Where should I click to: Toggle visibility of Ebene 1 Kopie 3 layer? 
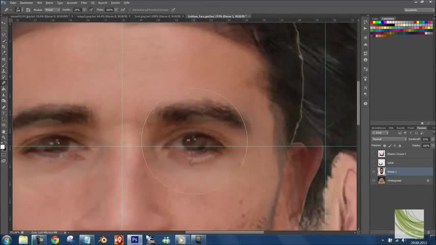[374, 154]
